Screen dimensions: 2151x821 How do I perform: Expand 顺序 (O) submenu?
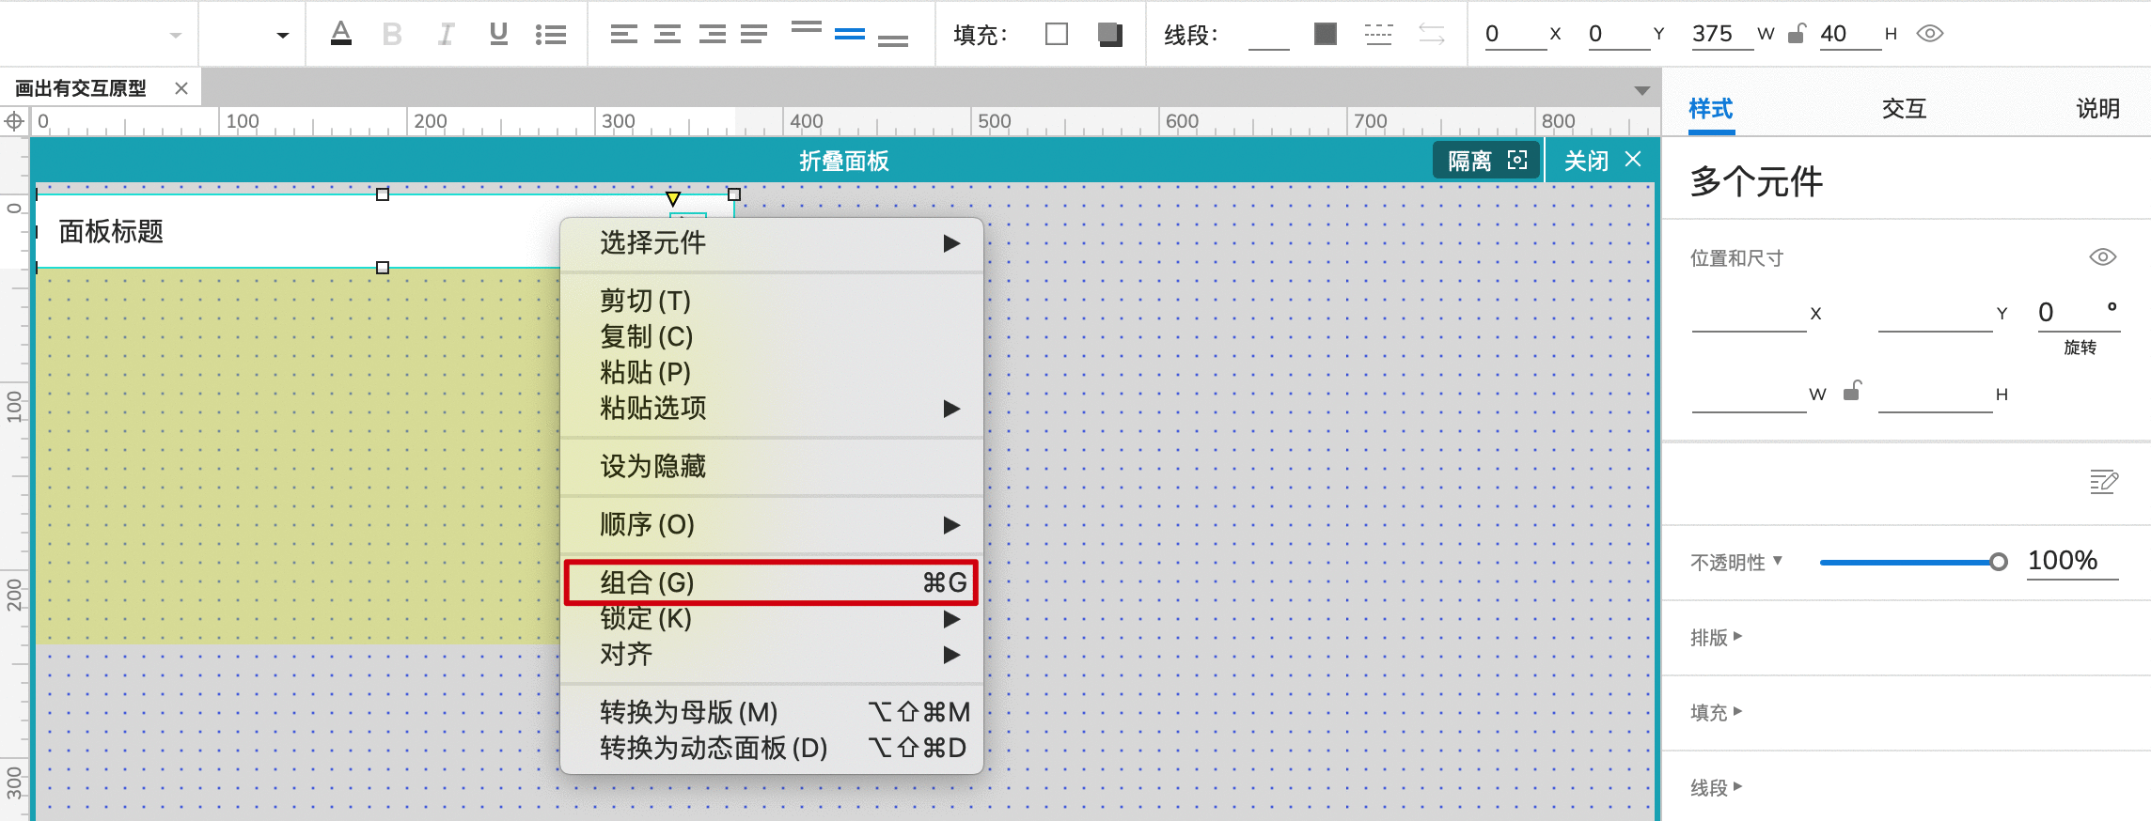point(772,524)
